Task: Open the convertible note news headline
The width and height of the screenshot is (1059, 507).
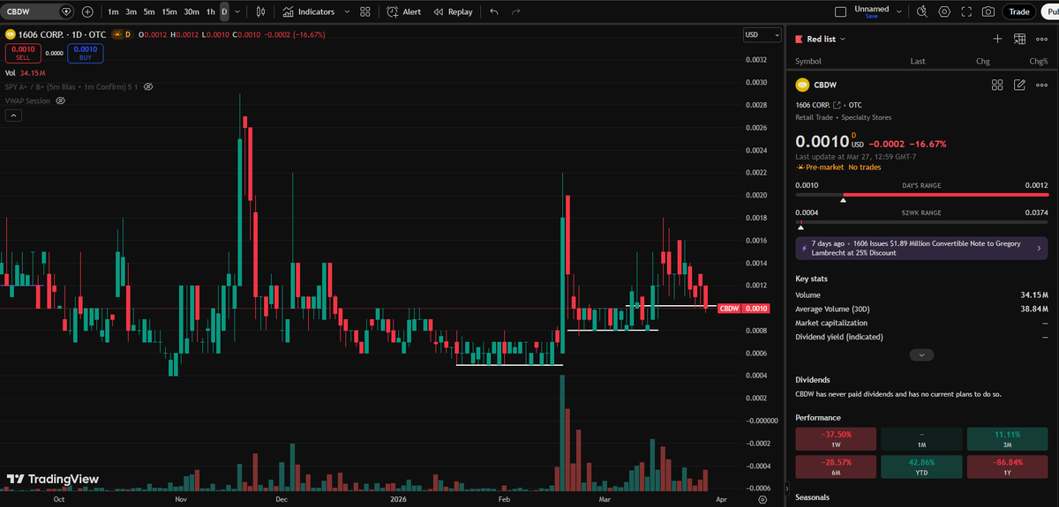Action: [922, 248]
